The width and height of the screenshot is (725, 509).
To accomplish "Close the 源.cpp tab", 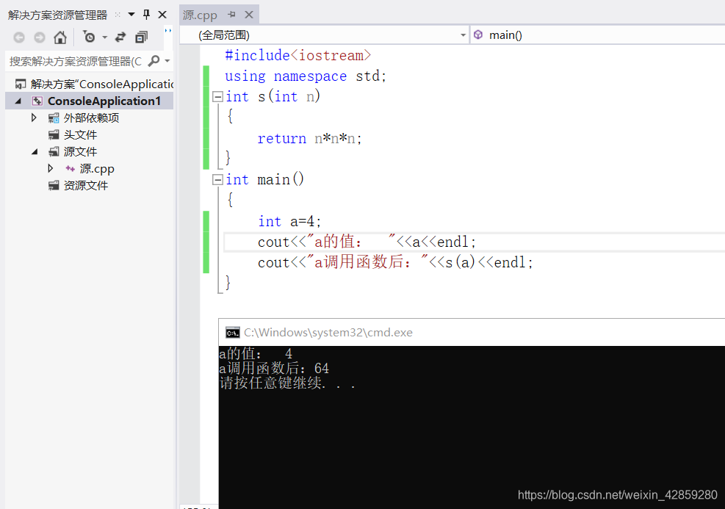I will (249, 15).
